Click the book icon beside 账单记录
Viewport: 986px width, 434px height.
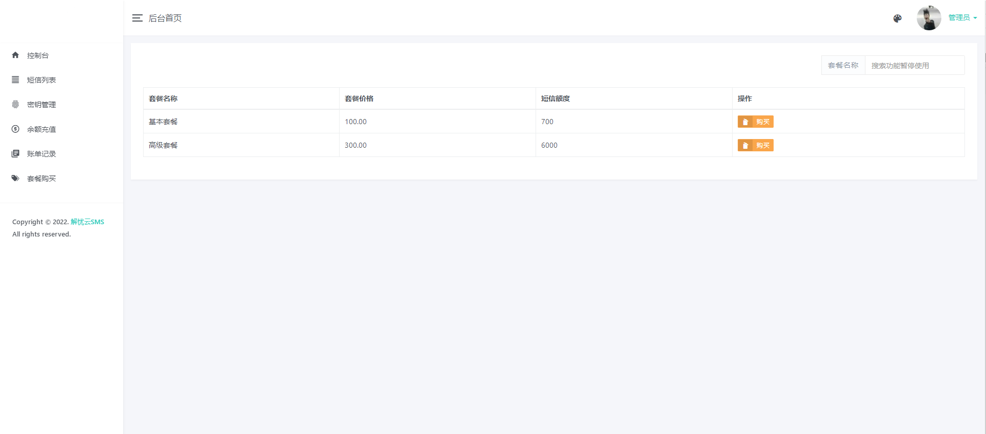pyautogui.click(x=15, y=153)
